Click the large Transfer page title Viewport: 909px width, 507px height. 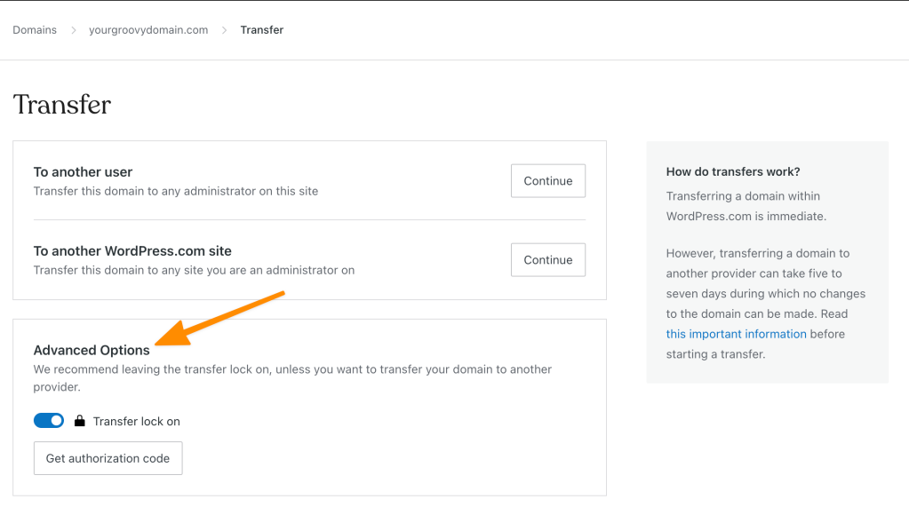(62, 105)
